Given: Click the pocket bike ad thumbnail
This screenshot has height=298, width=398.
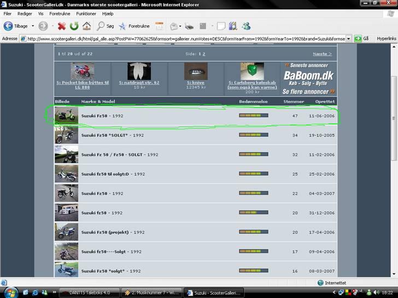Looking at the screenshot, I should tap(83, 71).
